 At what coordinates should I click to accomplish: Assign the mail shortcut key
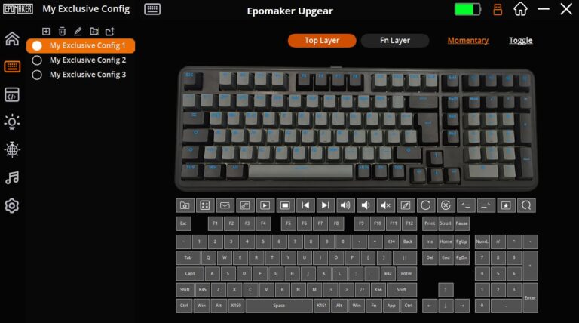click(225, 205)
